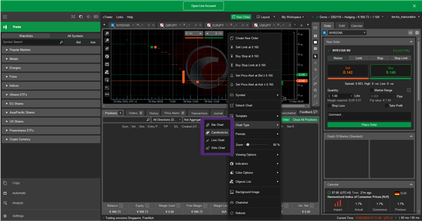This screenshot has width=422, height=221.
Task: Select Candlesticks chart type
Action: (217, 132)
